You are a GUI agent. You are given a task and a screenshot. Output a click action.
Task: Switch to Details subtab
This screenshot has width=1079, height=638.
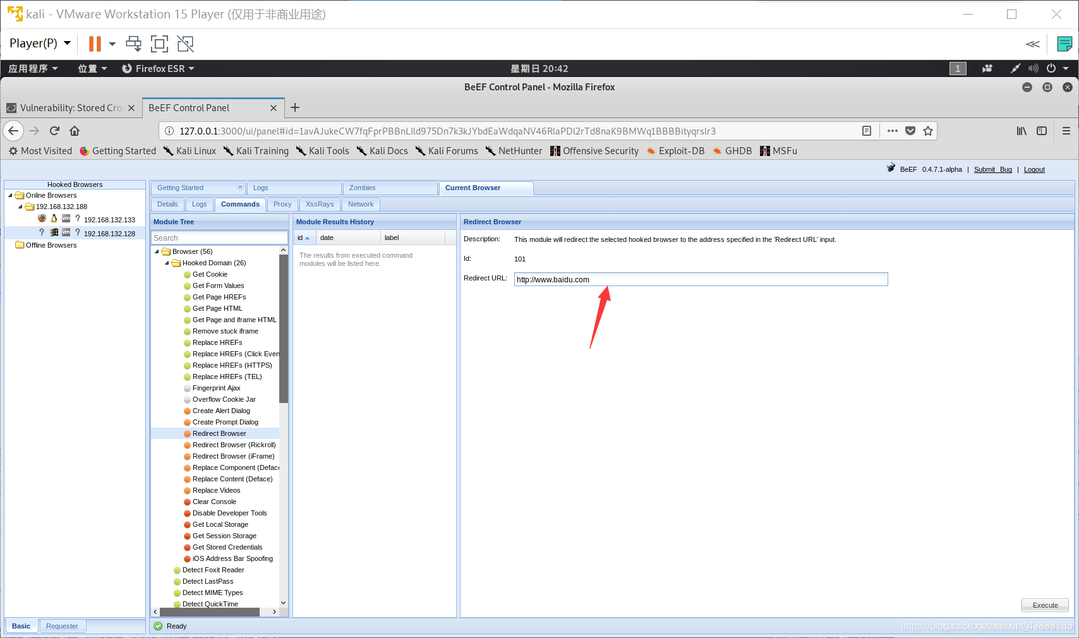pos(167,204)
